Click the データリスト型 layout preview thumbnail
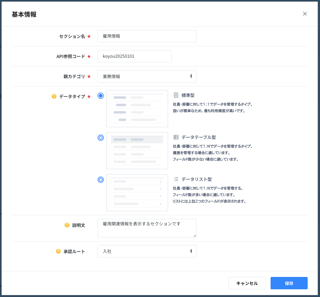The height and width of the screenshot is (297, 320). click(137, 193)
